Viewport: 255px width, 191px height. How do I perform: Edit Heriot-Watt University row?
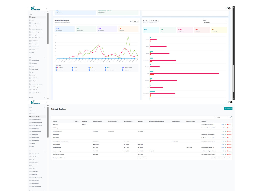pyautogui.click(x=225, y=131)
